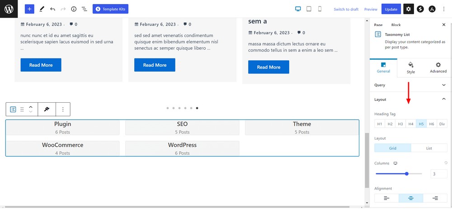Reset the Columns value
Image resolution: width=452 pixels, height=209 pixels.
click(x=446, y=163)
